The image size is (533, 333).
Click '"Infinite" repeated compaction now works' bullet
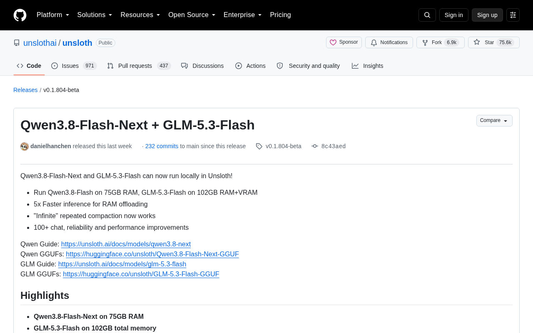point(95,216)
